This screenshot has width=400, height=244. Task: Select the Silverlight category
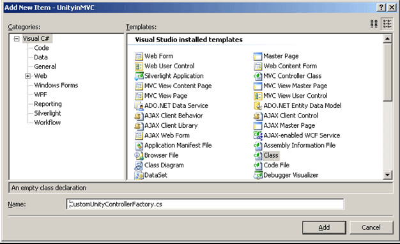[x=47, y=113]
